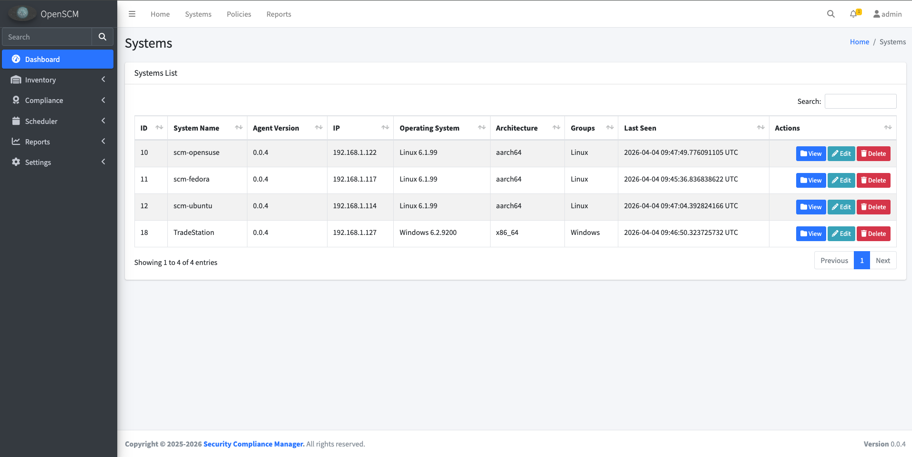Click the OpenSCM logo
This screenshot has width=912, height=457.
tap(22, 14)
